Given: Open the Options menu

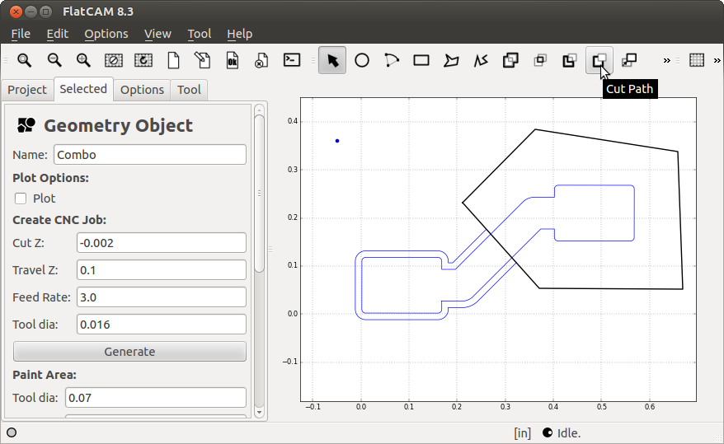Looking at the screenshot, I should [106, 34].
